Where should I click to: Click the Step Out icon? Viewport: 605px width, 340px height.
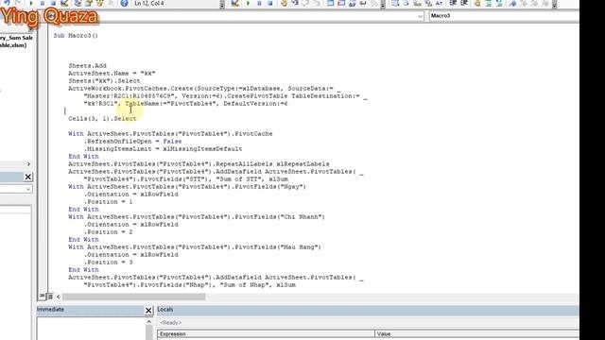click(x=317, y=3)
